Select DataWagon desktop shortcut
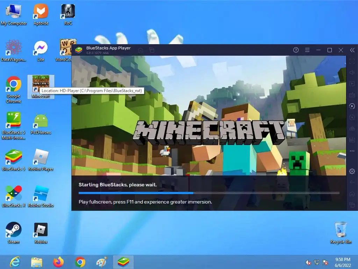Image resolution: width=358 pixels, height=269 pixels. click(x=14, y=51)
